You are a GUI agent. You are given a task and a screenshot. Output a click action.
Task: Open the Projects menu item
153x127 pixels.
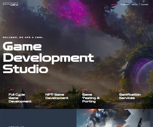tap(124, 5)
